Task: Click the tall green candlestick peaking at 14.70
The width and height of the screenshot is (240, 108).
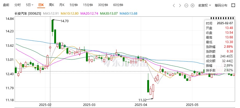Action: [x=52, y=26]
